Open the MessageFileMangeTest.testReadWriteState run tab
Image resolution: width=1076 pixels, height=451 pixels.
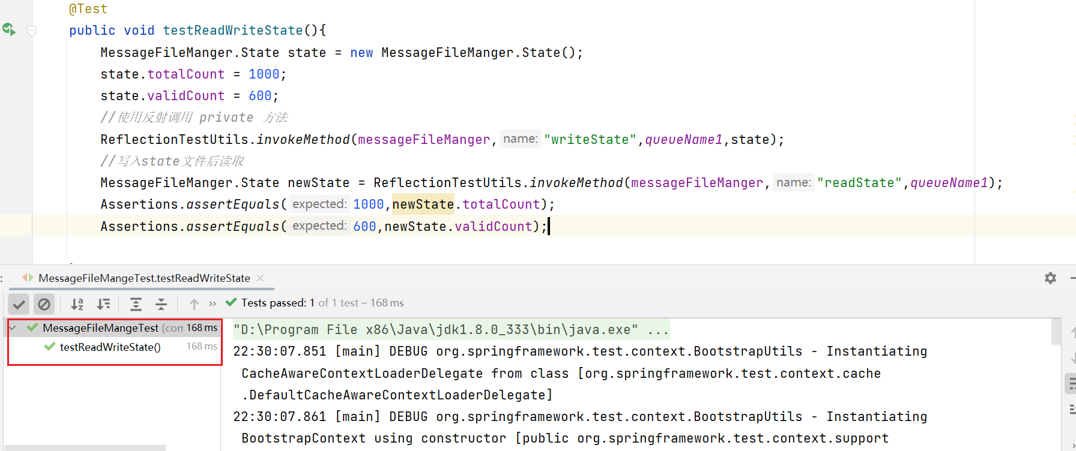coord(144,278)
